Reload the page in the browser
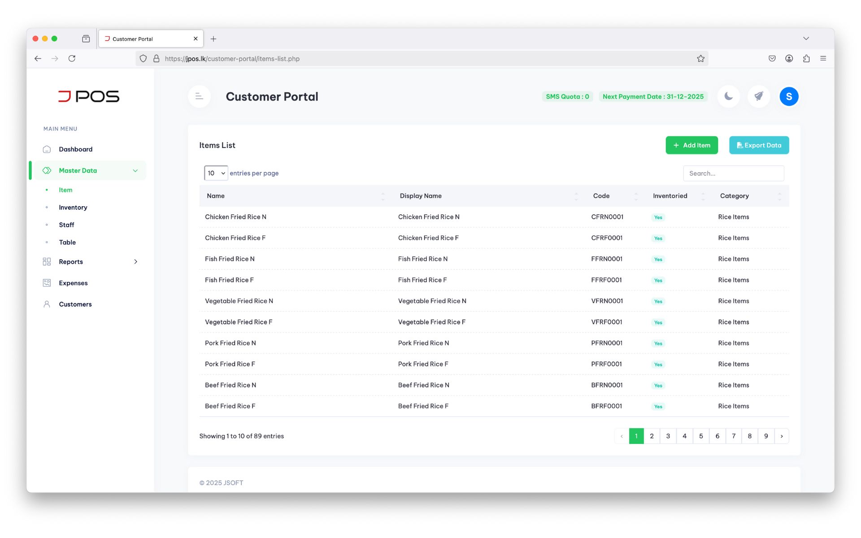 point(72,58)
